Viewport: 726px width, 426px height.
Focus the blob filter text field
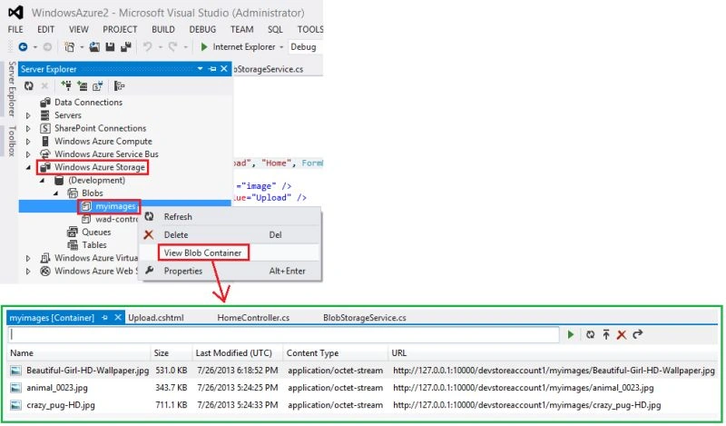click(283, 334)
